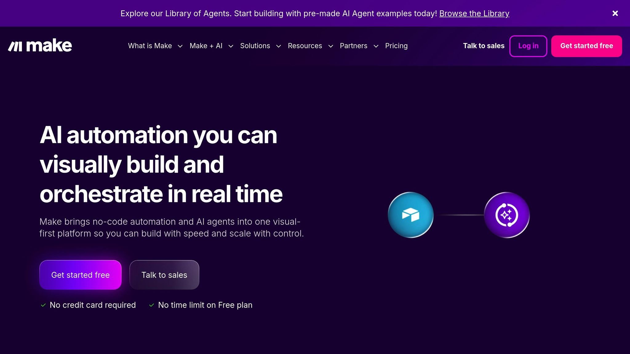Click the purple AI agent module icon

(507, 215)
